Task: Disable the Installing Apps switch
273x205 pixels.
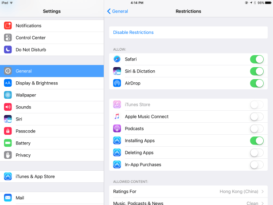Action: point(257,141)
